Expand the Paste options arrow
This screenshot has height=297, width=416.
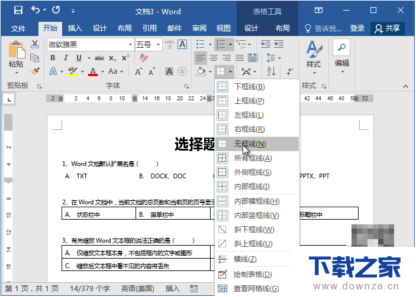click(17, 73)
